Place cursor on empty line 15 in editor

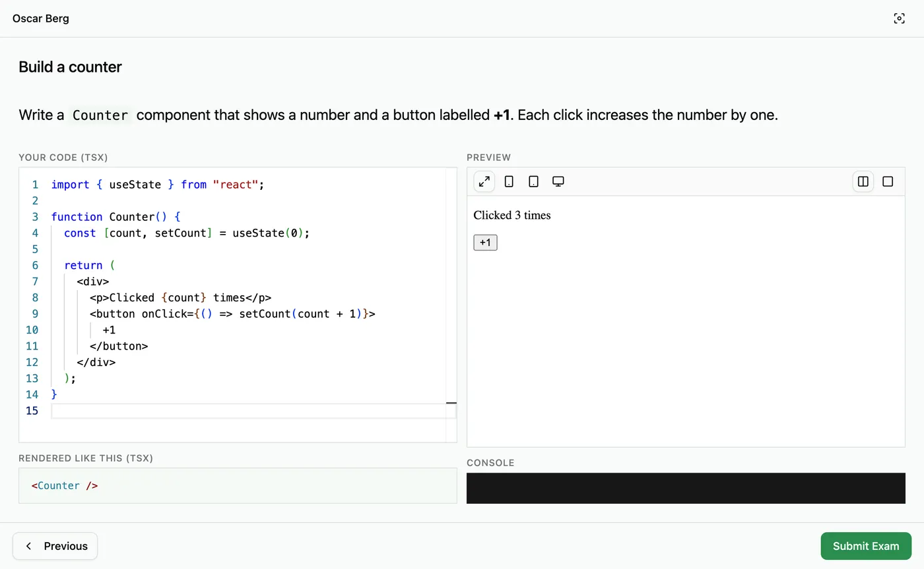(253, 411)
